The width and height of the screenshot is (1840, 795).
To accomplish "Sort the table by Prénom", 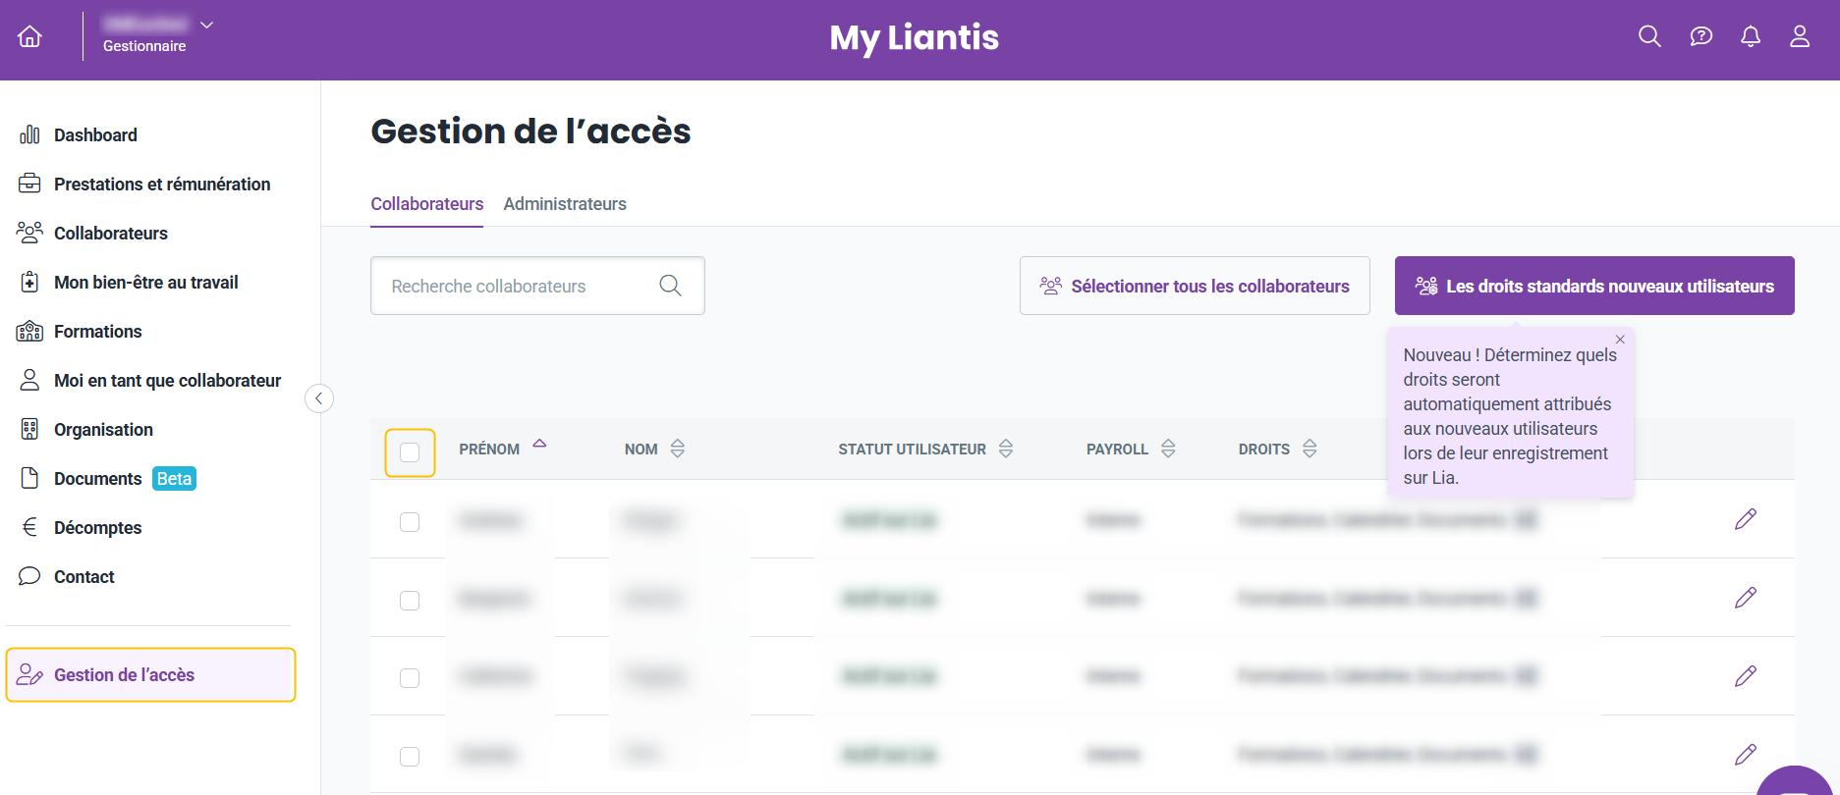I will pyautogui.click(x=539, y=446).
